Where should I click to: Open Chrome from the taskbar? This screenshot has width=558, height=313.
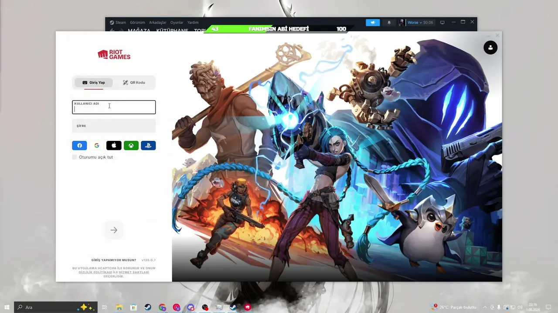[x=162, y=307]
